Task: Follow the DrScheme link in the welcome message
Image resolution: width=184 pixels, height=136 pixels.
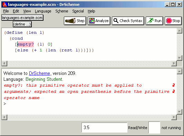Action: [39, 74]
